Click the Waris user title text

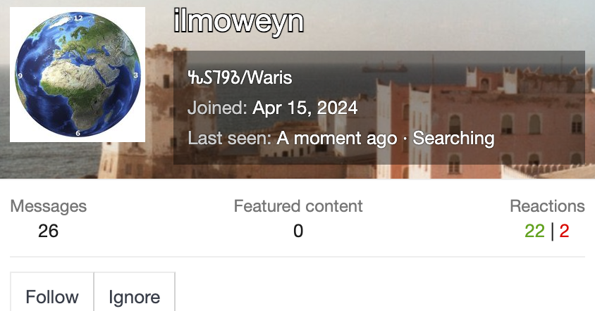coord(240,78)
